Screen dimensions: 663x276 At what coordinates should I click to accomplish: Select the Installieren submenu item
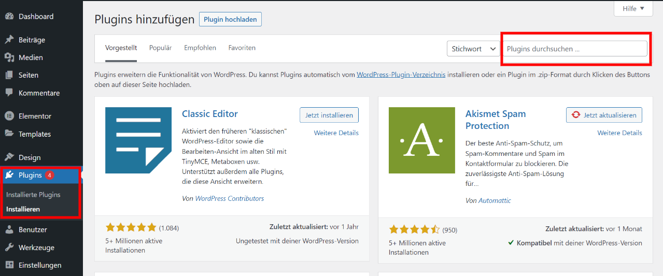(23, 209)
